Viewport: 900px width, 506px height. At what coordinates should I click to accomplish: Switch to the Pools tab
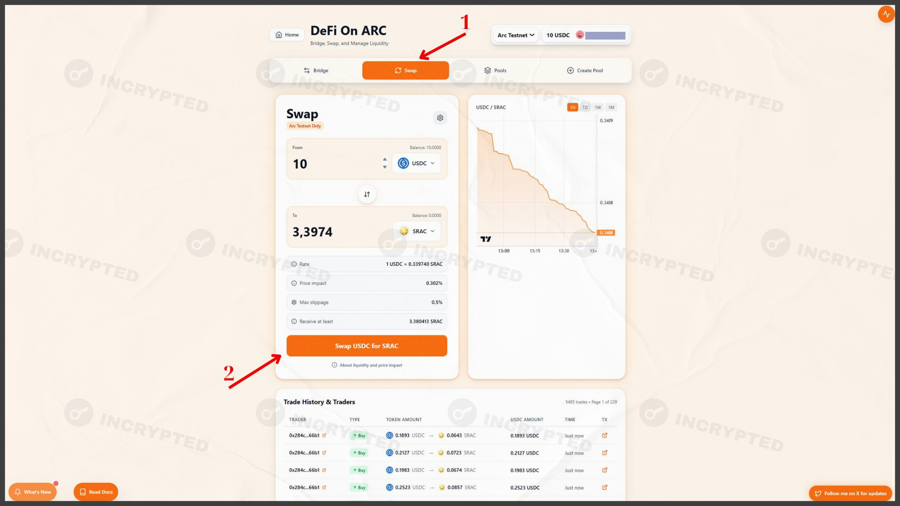[495, 70]
